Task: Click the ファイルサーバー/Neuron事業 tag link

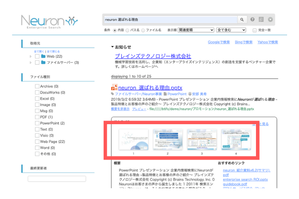Action: (x=138, y=94)
